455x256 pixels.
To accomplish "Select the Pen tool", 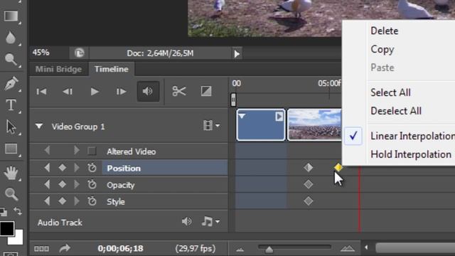I will [x=11, y=83].
